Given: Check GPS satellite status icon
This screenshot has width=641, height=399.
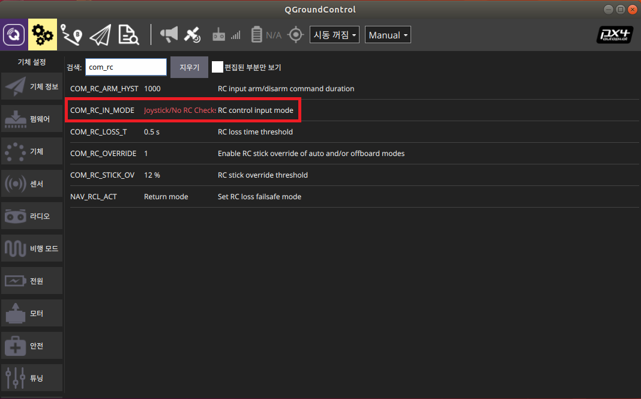Looking at the screenshot, I should pos(192,35).
